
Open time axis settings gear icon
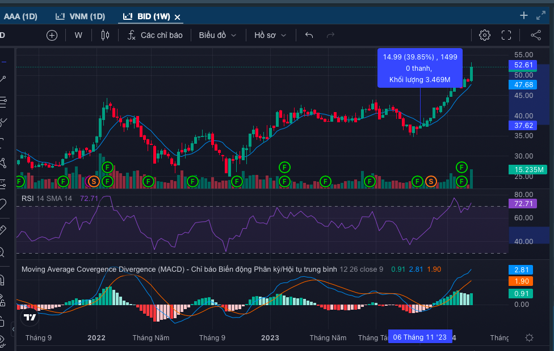click(x=529, y=337)
